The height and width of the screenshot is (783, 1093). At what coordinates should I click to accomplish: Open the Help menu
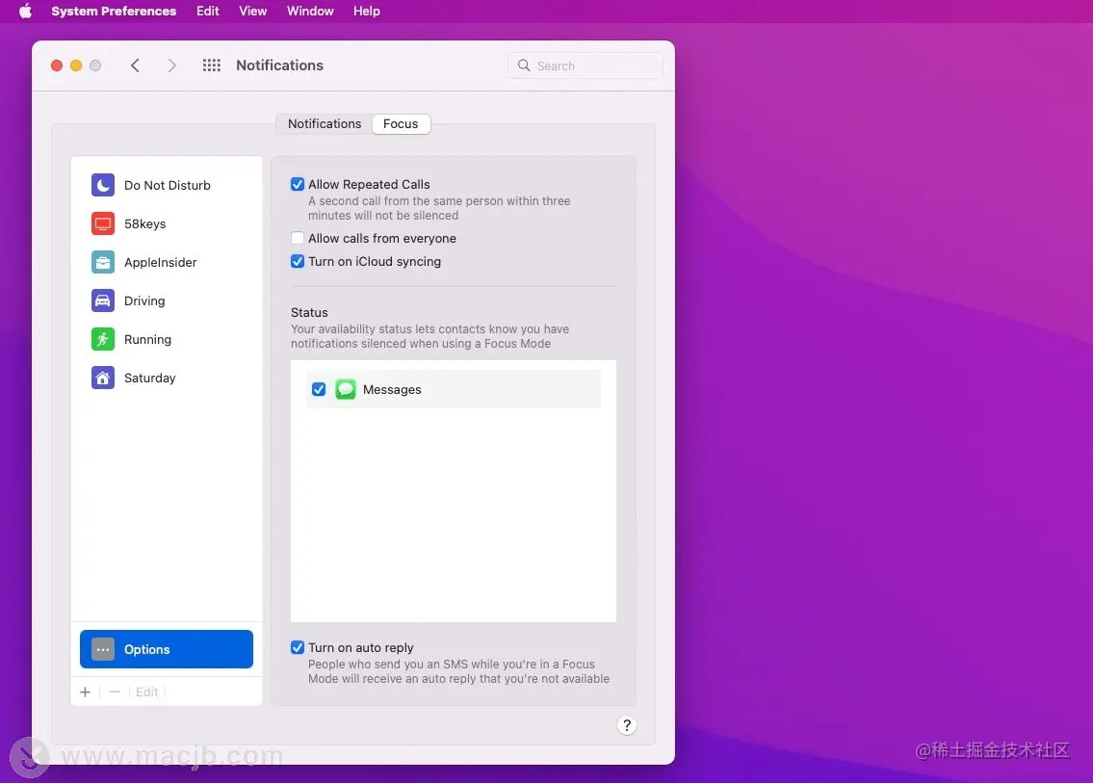click(366, 12)
